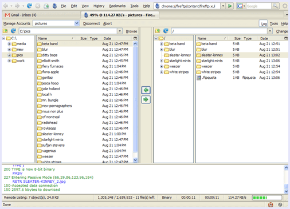Select the local fiona apple folder
Screen dimensions: 290x209
pos(84,72)
